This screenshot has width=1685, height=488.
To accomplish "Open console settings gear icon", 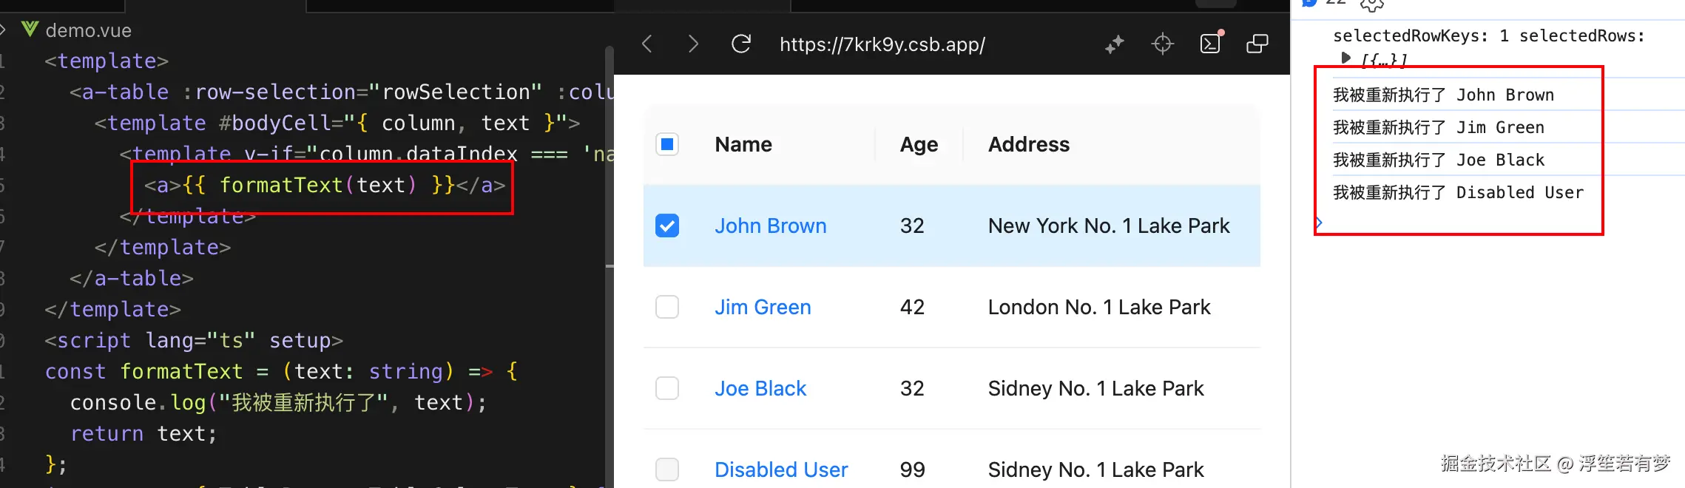I will [1371, 5].
